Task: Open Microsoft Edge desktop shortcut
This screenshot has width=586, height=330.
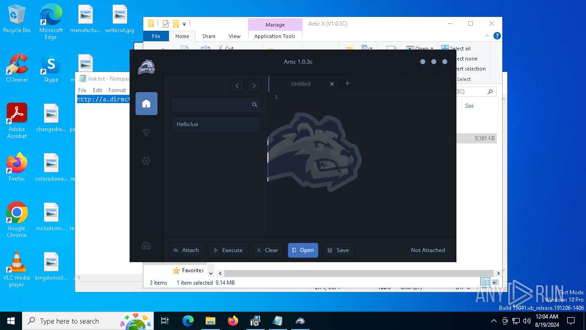Action: tap(51, 22)
